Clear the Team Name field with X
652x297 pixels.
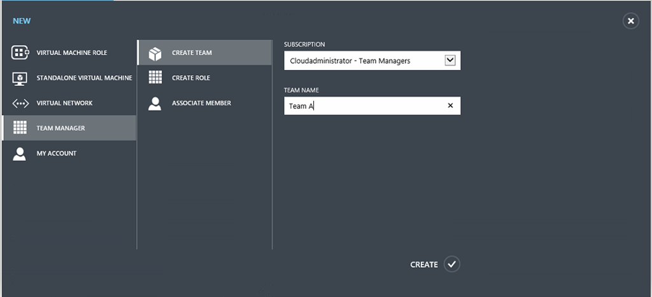tap(450, 106)
